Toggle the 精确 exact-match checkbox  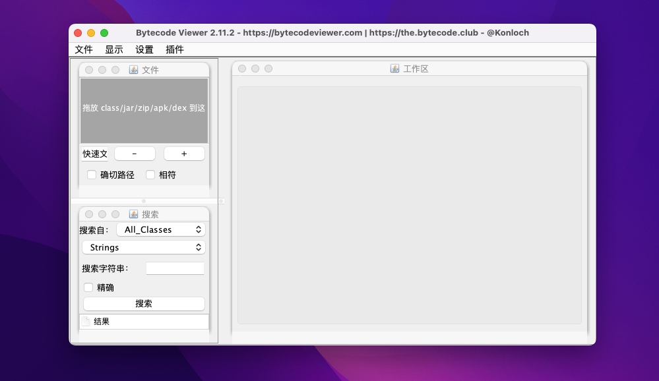(x=88, y=287)
